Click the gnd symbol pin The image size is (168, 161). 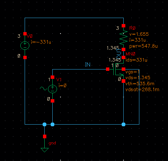(x=45, y=136)
